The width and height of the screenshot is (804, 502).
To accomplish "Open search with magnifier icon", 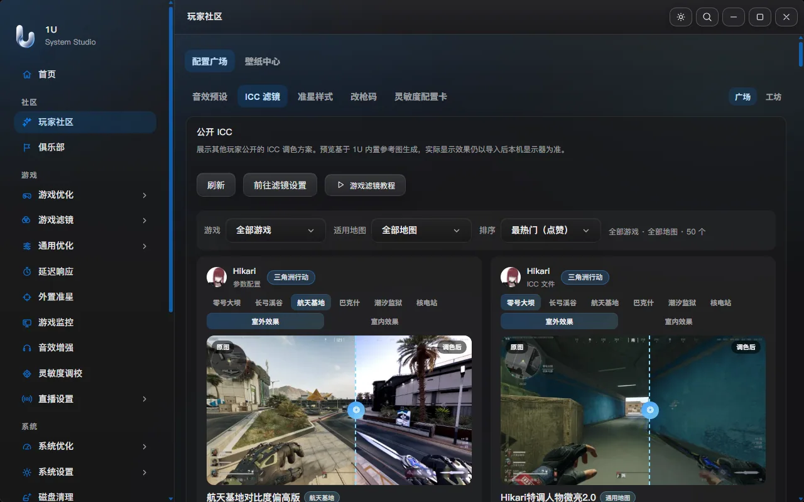I will pos(707,17).
